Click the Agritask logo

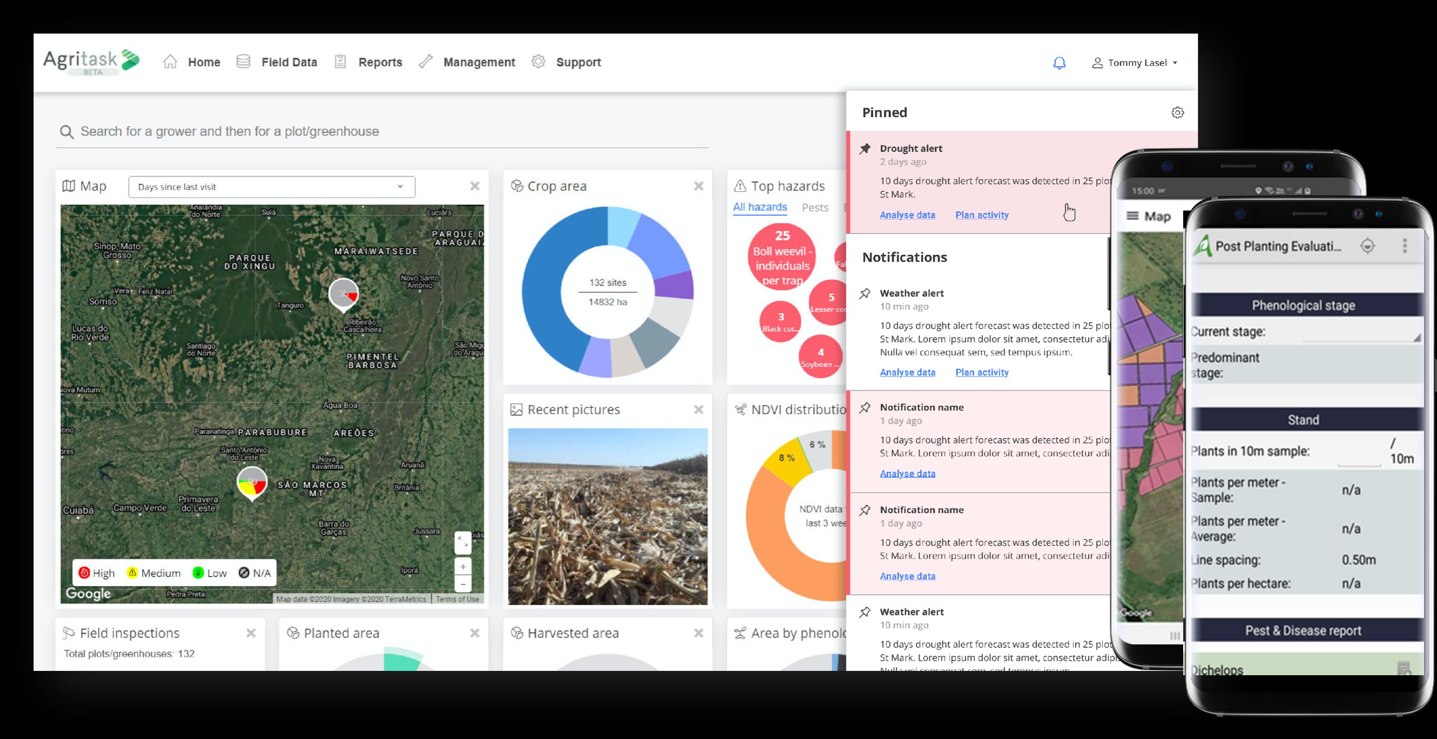[91, 62]
